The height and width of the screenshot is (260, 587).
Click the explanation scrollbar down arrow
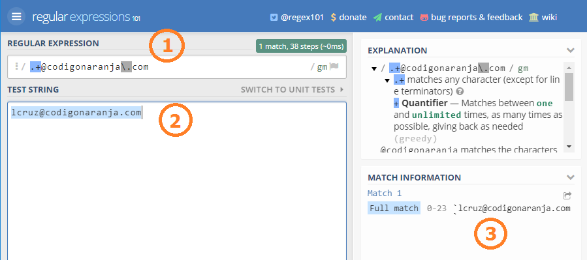coord(569,147)
